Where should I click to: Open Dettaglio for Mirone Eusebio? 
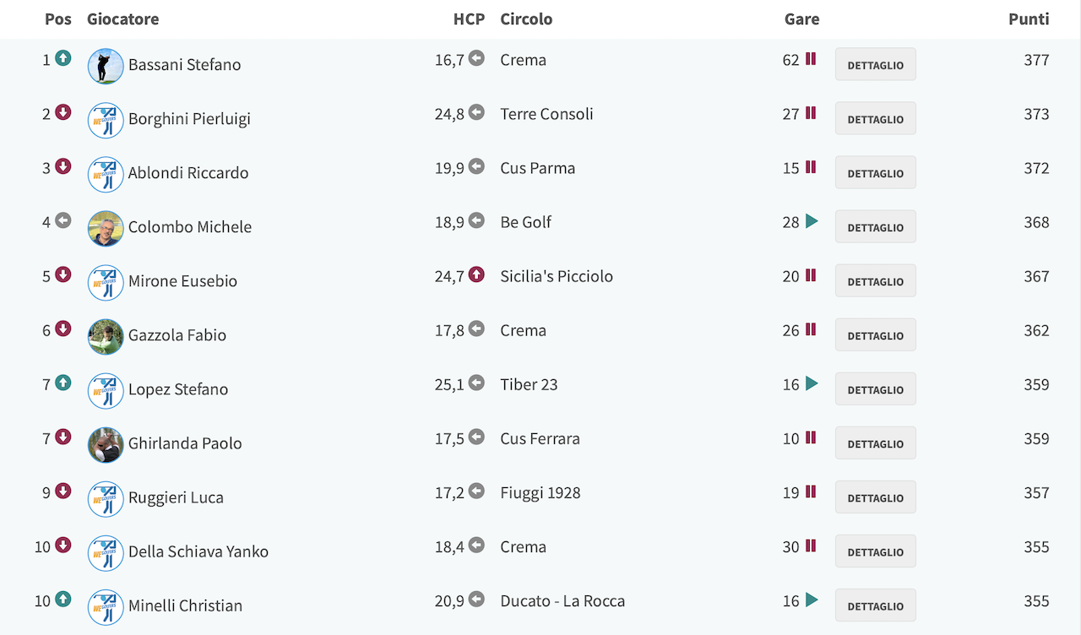(876, 280)
